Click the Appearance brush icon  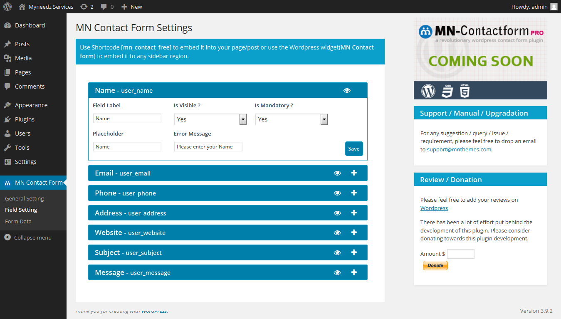(x=7, y=105)
